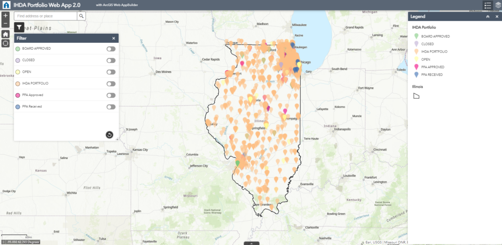Click the app title IHDA Portfolio Web App 2.0
The height and width of the screenshot is (245, 502).
[x=47, y=5]
